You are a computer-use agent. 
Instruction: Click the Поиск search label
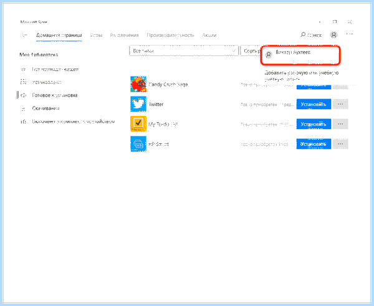(314, 36)
